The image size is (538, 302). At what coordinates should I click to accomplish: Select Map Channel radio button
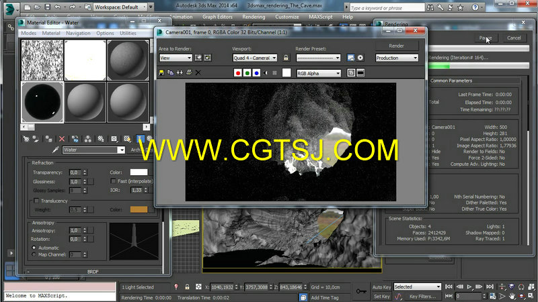[34, 254]
